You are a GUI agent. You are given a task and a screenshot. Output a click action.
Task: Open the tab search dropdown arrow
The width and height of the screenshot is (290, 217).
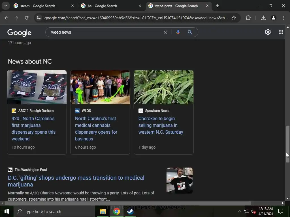(6, 6)
